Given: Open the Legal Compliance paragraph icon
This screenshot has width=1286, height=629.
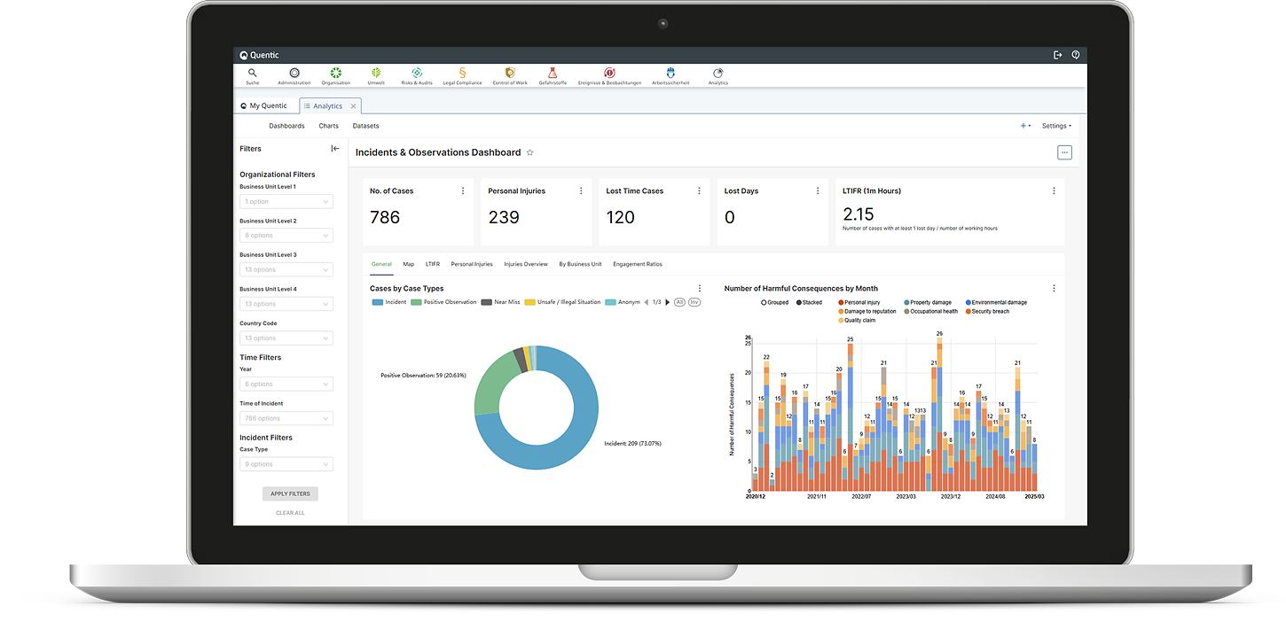Looking at the screenshot, I should point(462,74).
